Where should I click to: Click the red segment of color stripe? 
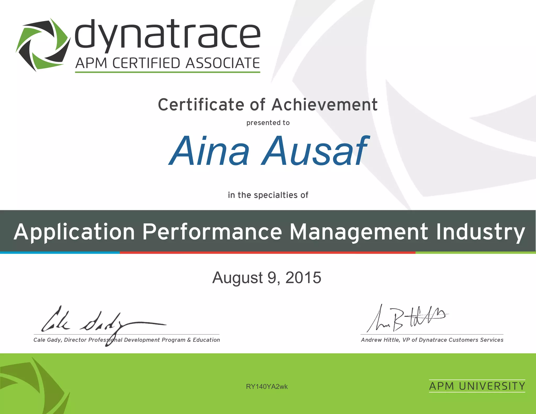(x=267, y=253)
